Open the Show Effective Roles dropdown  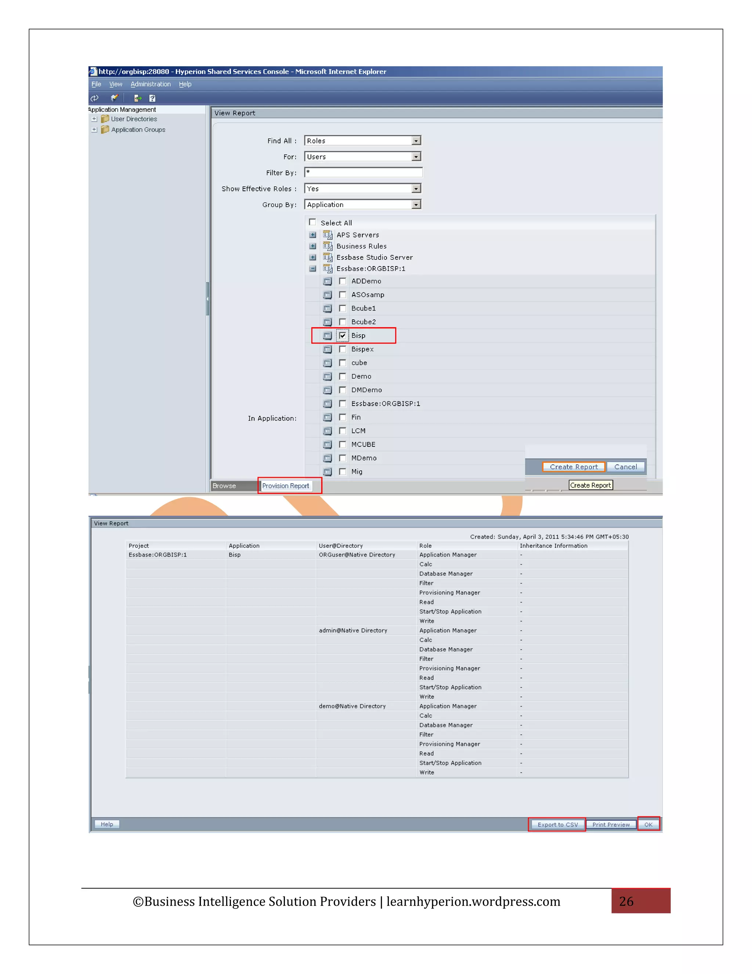[363, 189]
